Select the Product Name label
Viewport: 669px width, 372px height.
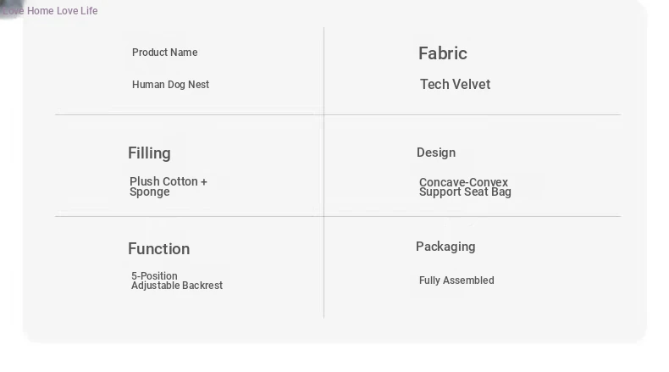164,53
